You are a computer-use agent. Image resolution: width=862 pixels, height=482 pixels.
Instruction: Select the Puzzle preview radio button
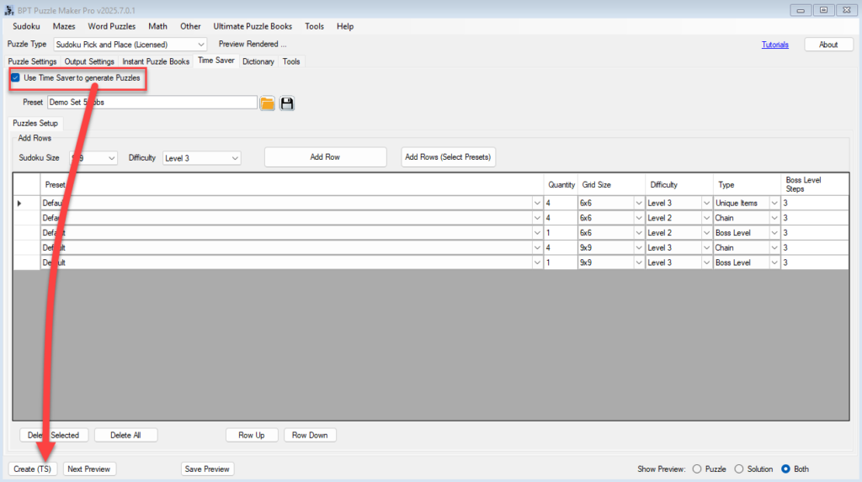point(696,469)
